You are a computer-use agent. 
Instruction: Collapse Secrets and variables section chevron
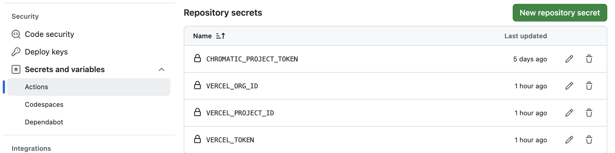click(x=162, y=69)
